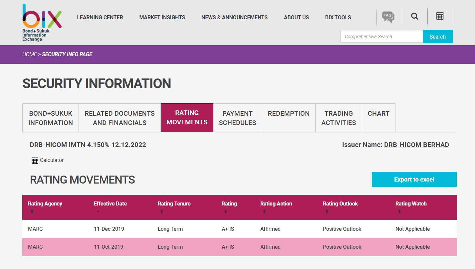Click MARC in the 11-Dec-2019 row
The width and height of the screenshot is (475, 269).
click(35, 229)
